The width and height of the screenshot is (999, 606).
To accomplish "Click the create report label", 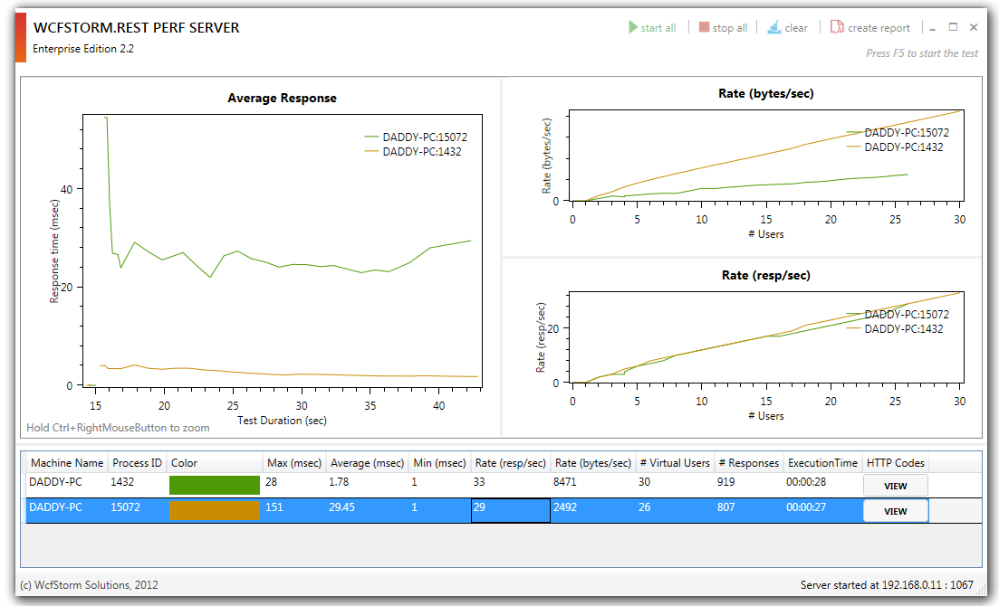I will [x=879, y=28].
